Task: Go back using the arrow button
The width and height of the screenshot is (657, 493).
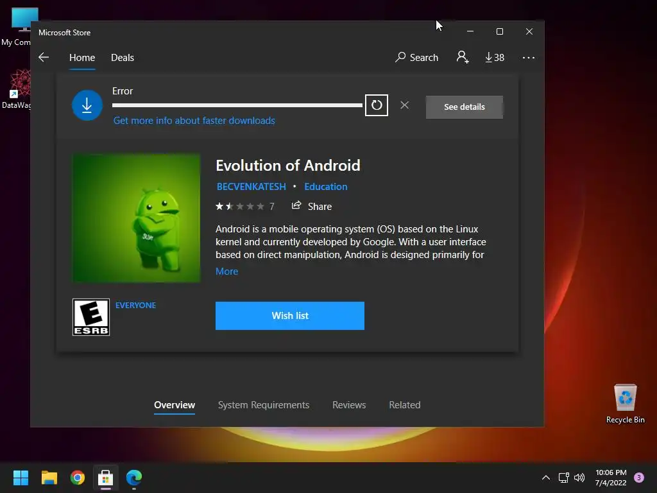Action: [44, 57]
